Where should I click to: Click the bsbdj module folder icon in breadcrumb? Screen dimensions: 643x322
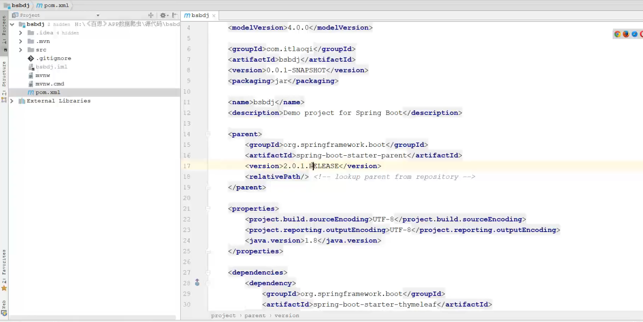click(x=6, y=6)
